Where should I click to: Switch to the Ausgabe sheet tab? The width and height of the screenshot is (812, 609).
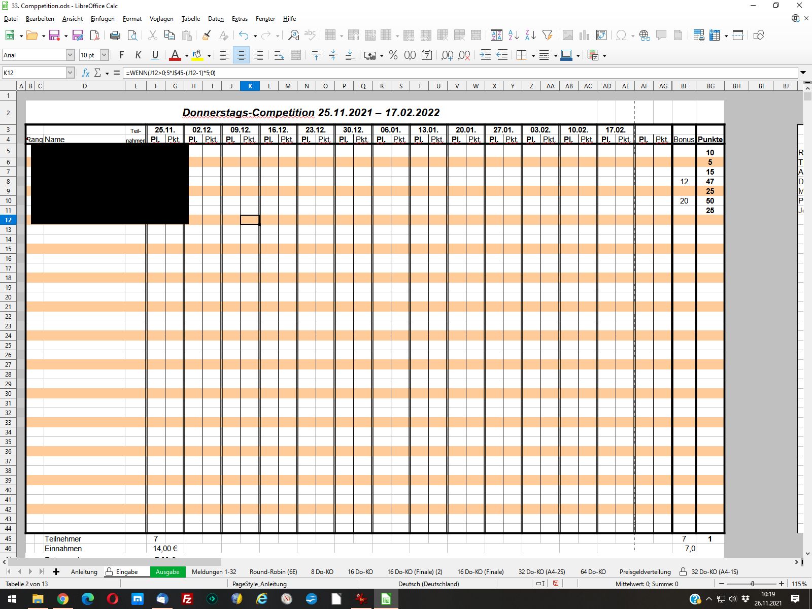(167, 571)
